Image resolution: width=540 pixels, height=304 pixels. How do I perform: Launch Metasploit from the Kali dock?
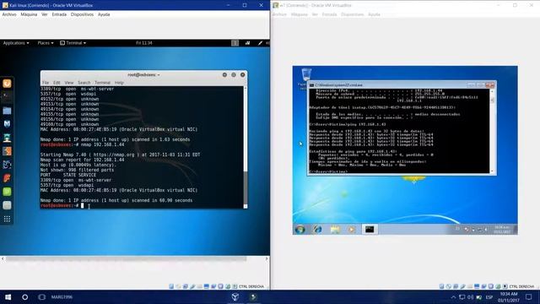point(7,124)
